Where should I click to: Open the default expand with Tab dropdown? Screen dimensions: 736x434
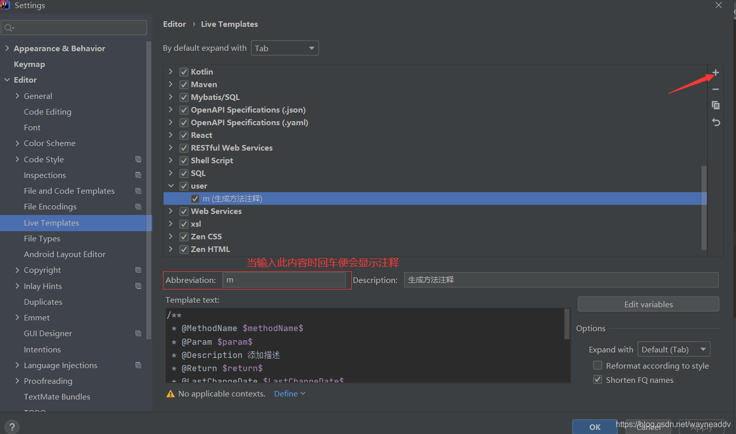pos(285,48)
